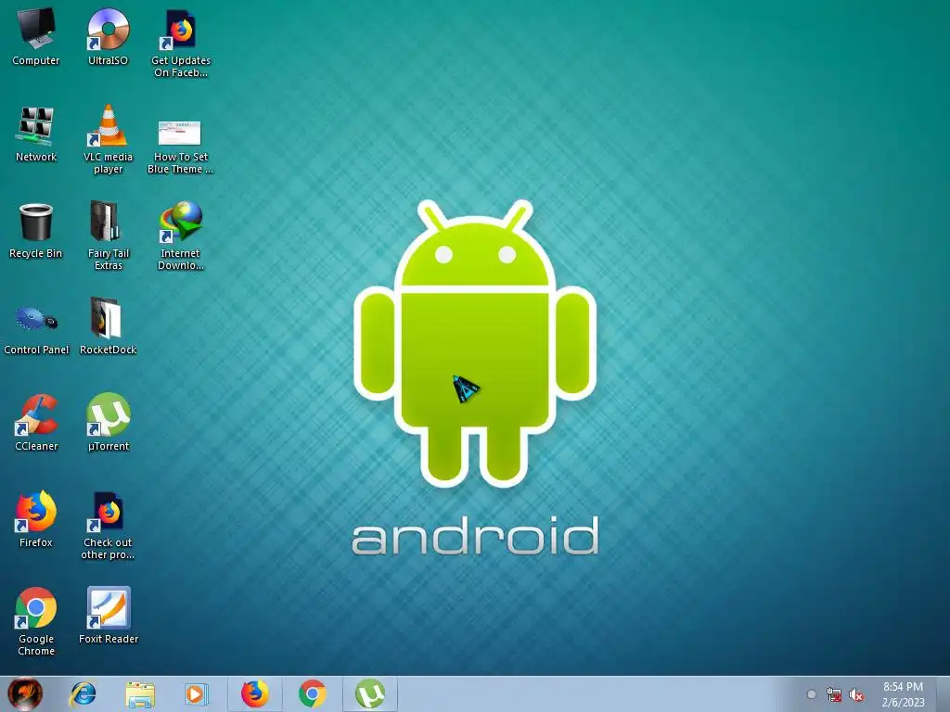Switch to Firefox in taskbar

(255, 693)
